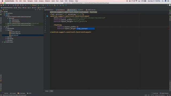Open activity_main.xml in layout folder
Viewport: 171px width, 96px height.
pyautogui.click(x=15, y=32)
